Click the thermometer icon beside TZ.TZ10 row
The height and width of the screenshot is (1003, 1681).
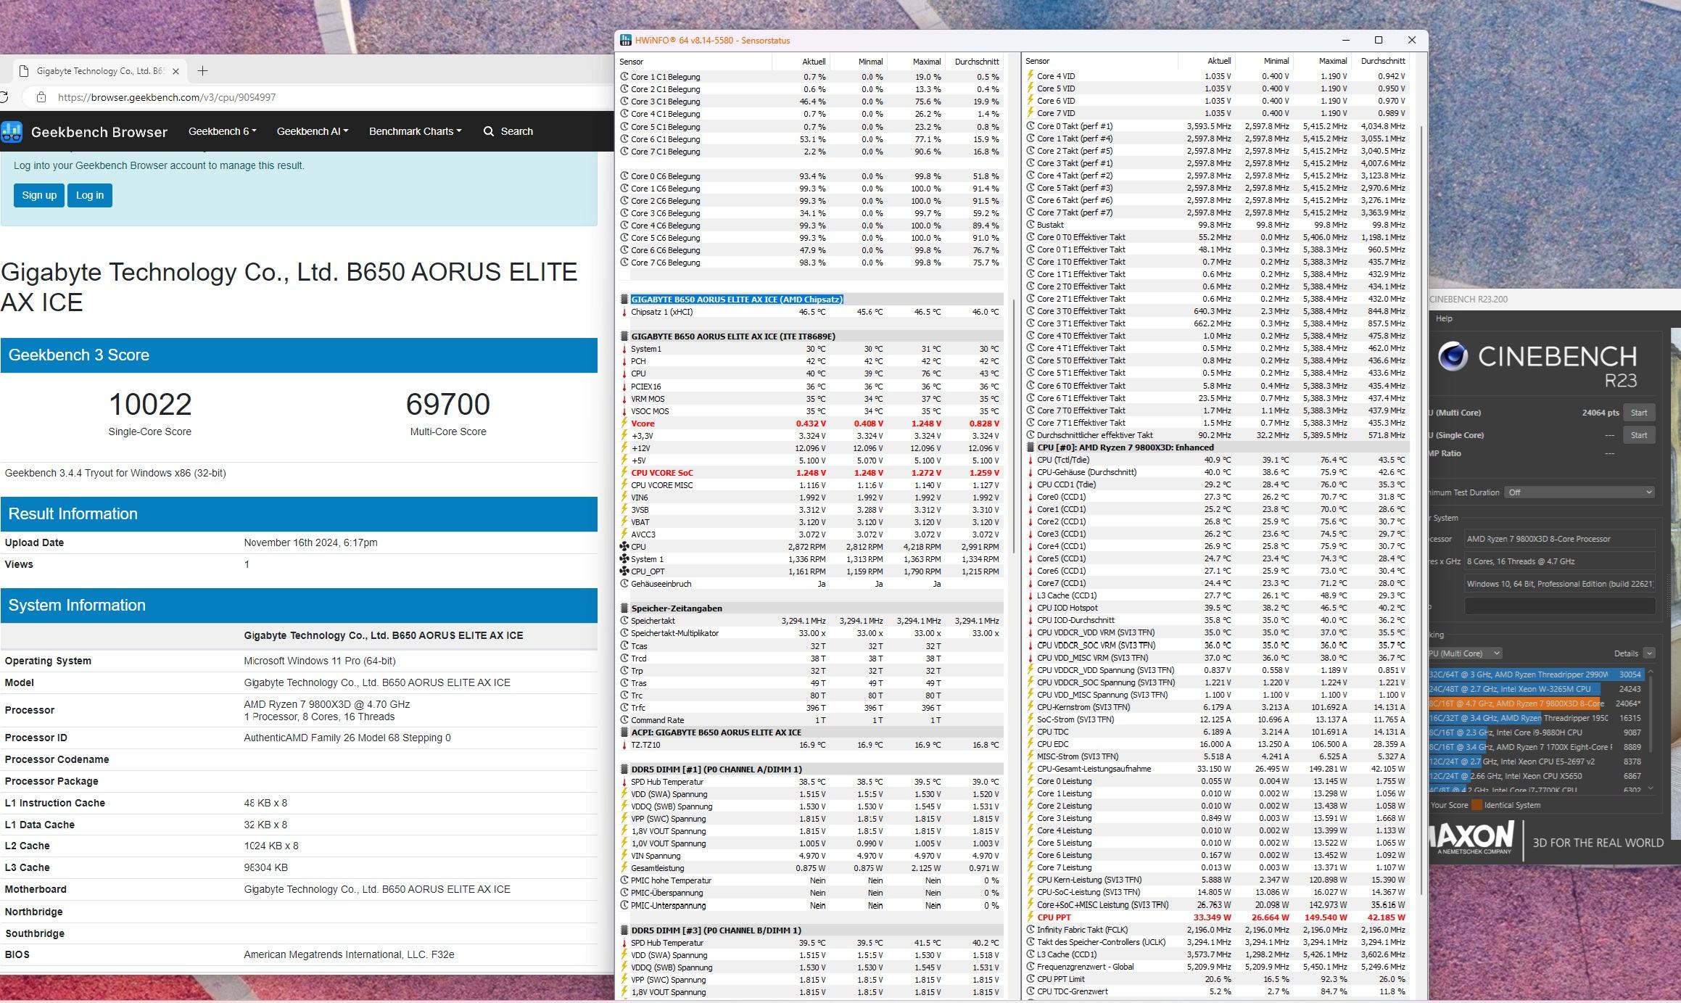pyautogui.click(x=624, y=745)
